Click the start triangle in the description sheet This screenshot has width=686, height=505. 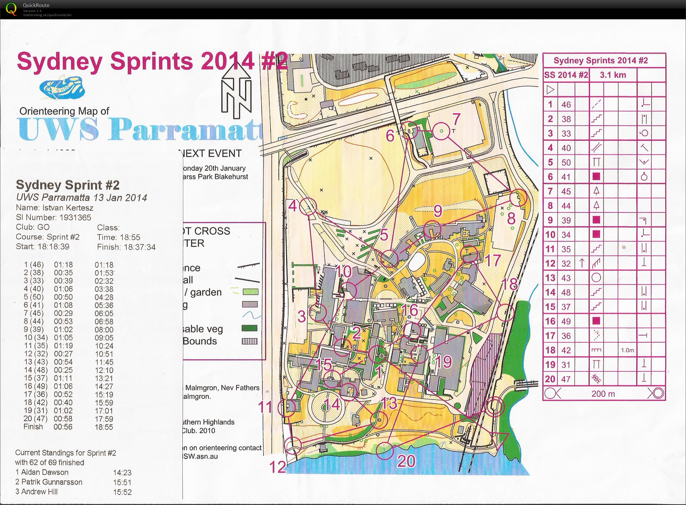550,90
